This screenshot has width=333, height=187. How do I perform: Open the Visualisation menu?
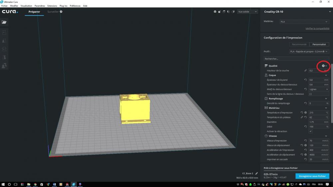coord(26,6)
